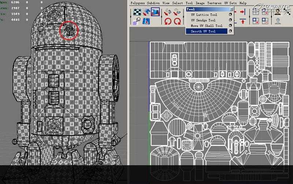
Task: Flip the selected UVs vertically
Action: [177, 12]
